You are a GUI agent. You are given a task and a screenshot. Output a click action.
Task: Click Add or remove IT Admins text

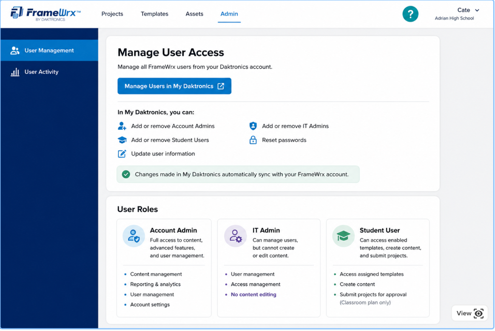point(295,126)
